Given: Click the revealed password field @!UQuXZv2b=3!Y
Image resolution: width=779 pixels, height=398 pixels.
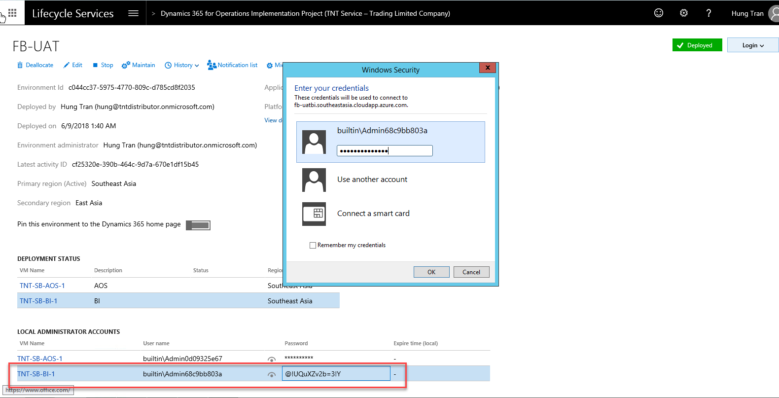Looking at the screenshot, I should (x=336, y=373).
